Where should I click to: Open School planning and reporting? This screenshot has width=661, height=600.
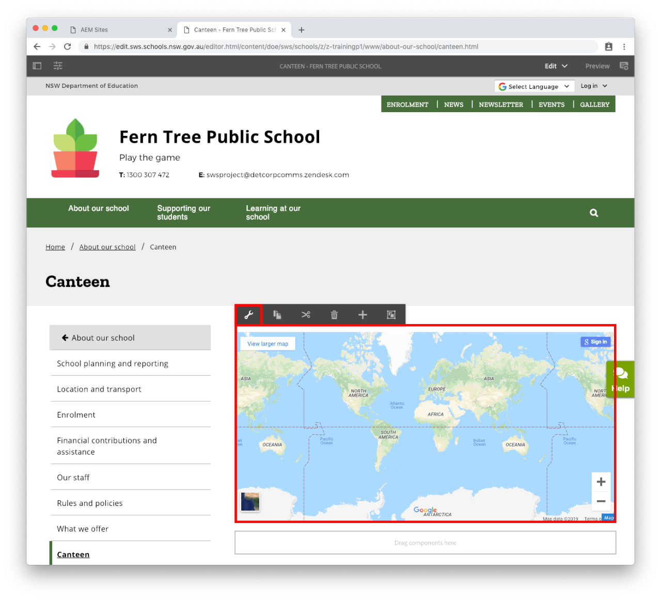click(x=130, y=363)
